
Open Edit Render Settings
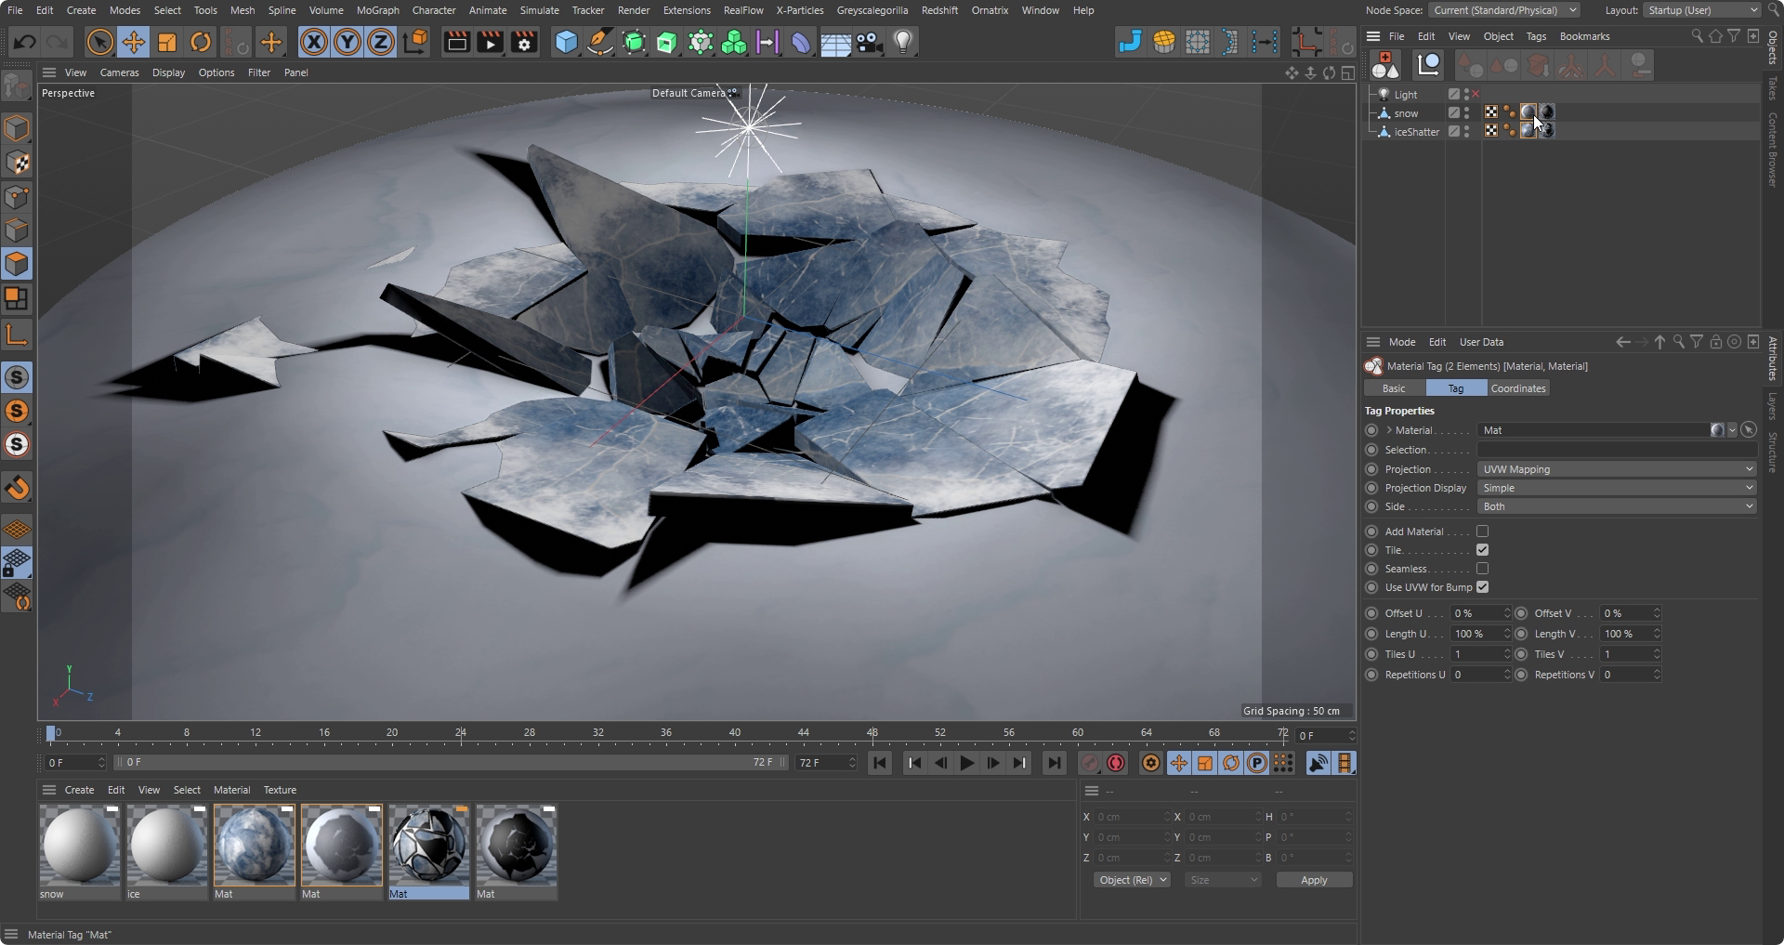[524, 43]
